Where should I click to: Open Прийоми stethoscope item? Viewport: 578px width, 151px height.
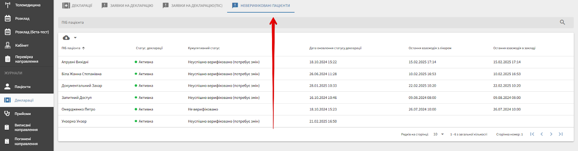(22, 114)
